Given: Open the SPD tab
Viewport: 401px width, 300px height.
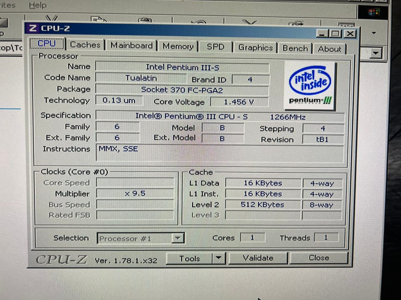Looking at the screenshot, I should 216,47.
